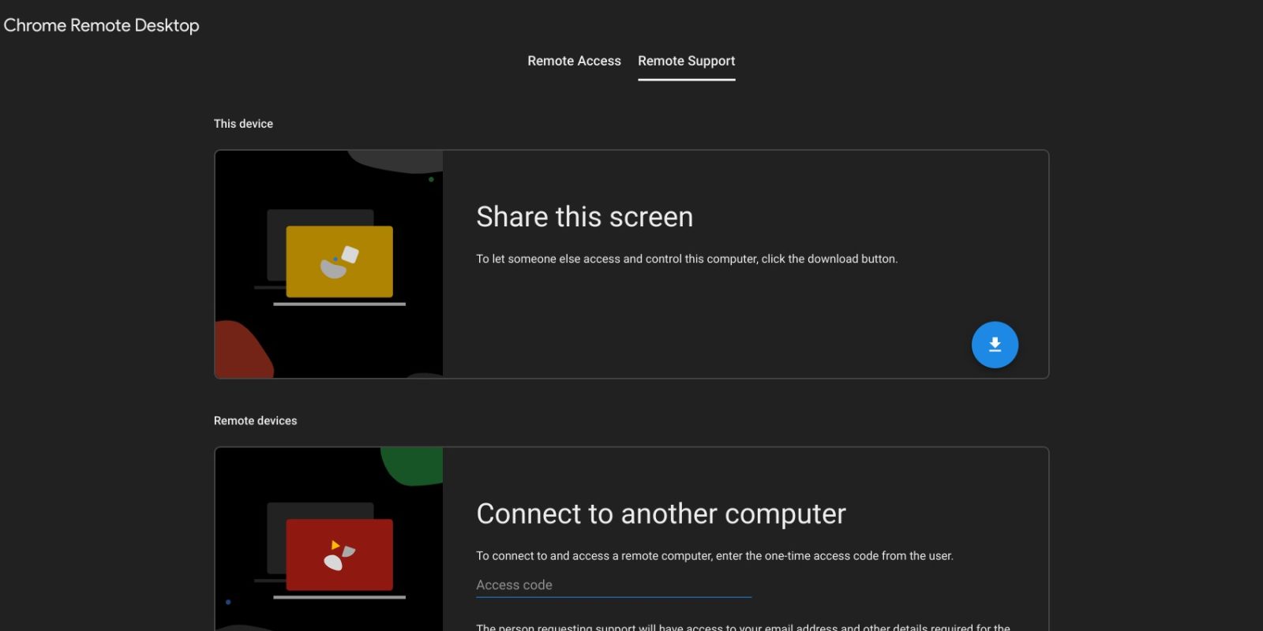Image resolution: width=1263 pixels, height=631 pixels.
Task: Click the one-time access code instructions text
Action: [714, 556]
